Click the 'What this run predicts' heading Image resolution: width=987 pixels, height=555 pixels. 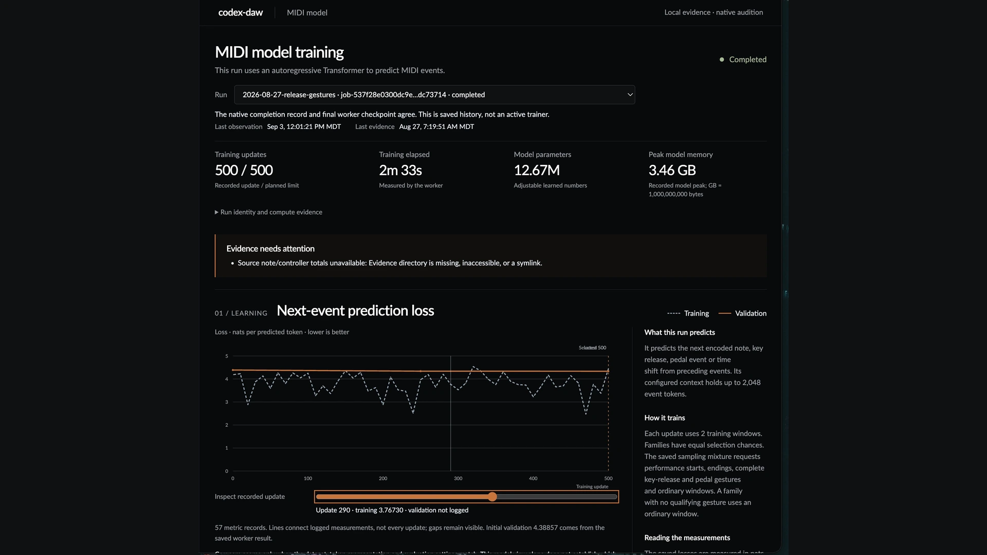click(x=680, y=332)
